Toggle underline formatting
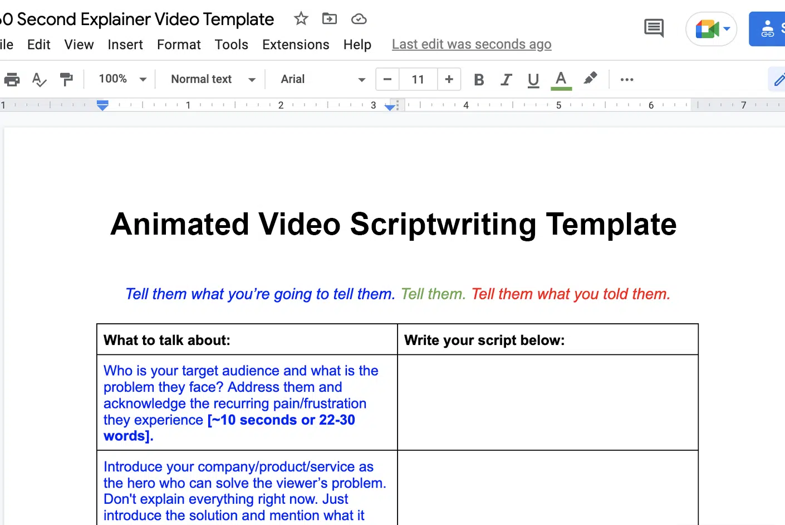The height and width of the screenshot is (525, 785). click(533, 79)
